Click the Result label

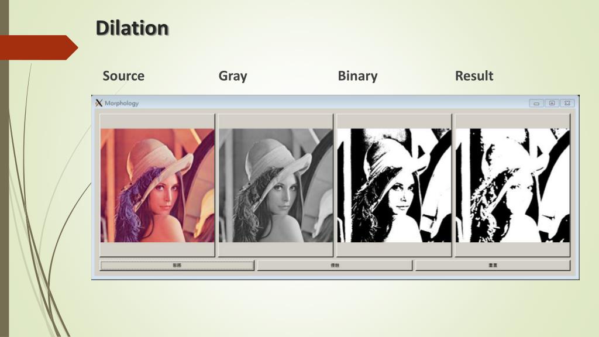474,75
